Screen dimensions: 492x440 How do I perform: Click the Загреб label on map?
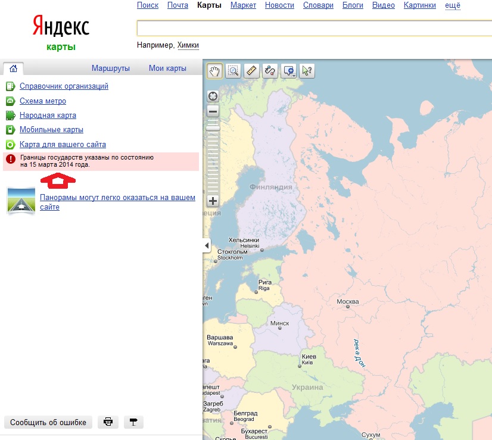213,404
